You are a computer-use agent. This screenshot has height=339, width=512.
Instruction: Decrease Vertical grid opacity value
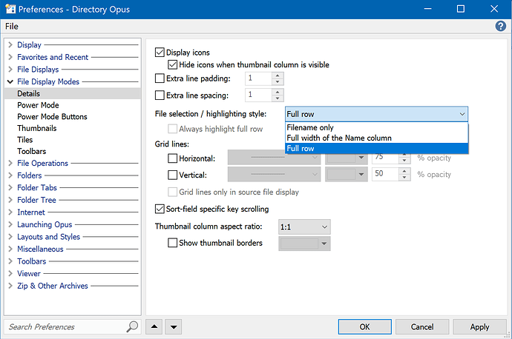tap(404, 177)
